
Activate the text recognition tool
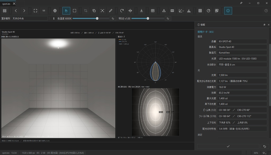pos(102,11)
